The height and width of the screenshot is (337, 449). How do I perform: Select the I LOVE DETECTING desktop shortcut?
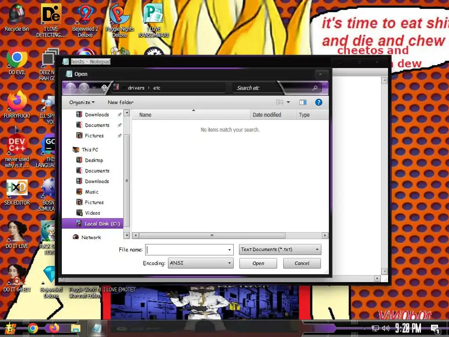(x=51, y=21)
